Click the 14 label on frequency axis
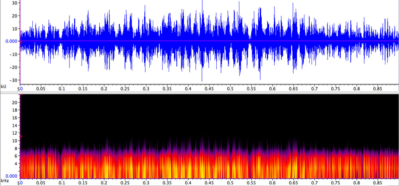The image size is (399, 186). (x=15, y=125)
